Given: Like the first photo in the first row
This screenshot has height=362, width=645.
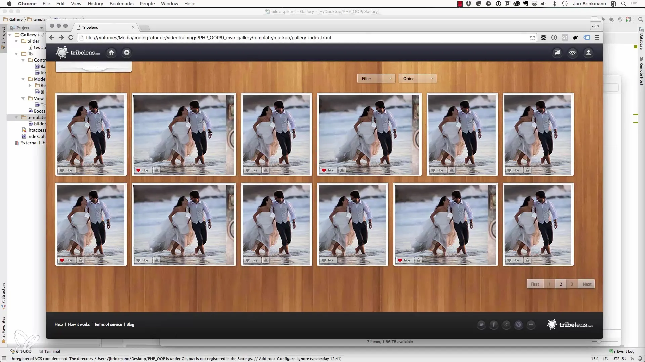Looking at the screenshot, I should click(66, 170).
